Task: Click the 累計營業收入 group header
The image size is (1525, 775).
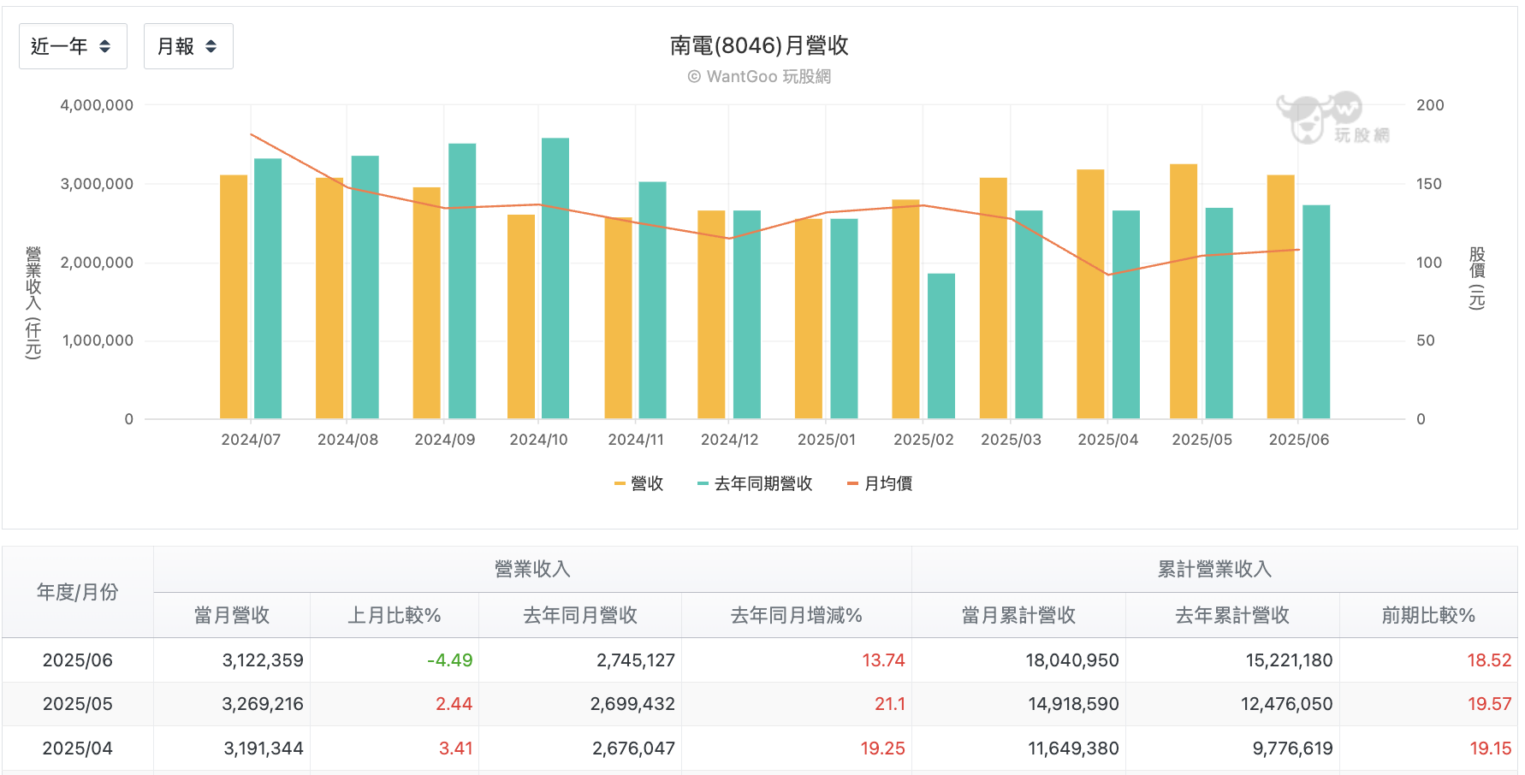Action: (1214, 570)
